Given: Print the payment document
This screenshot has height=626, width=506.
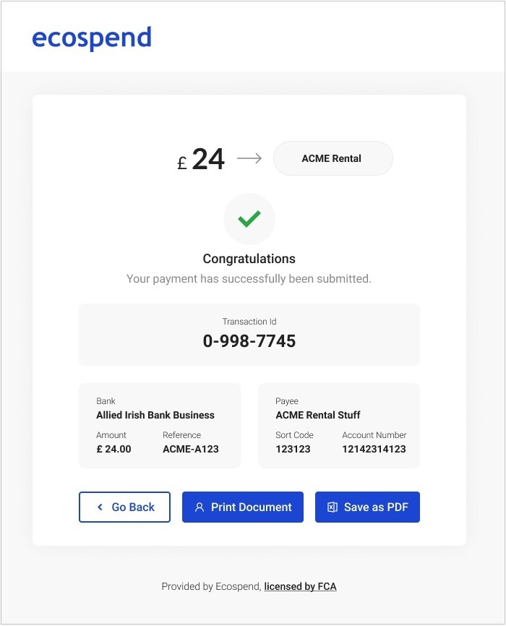Looking at the screenshot, I should [x=243, y=507].
